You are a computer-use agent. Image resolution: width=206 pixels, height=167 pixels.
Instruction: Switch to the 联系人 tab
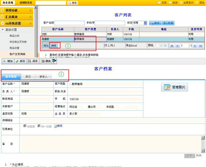(x=43, y=77)
